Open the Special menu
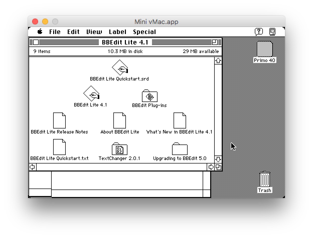This screenshot has width=313, height=238. [x=144, y=32]
